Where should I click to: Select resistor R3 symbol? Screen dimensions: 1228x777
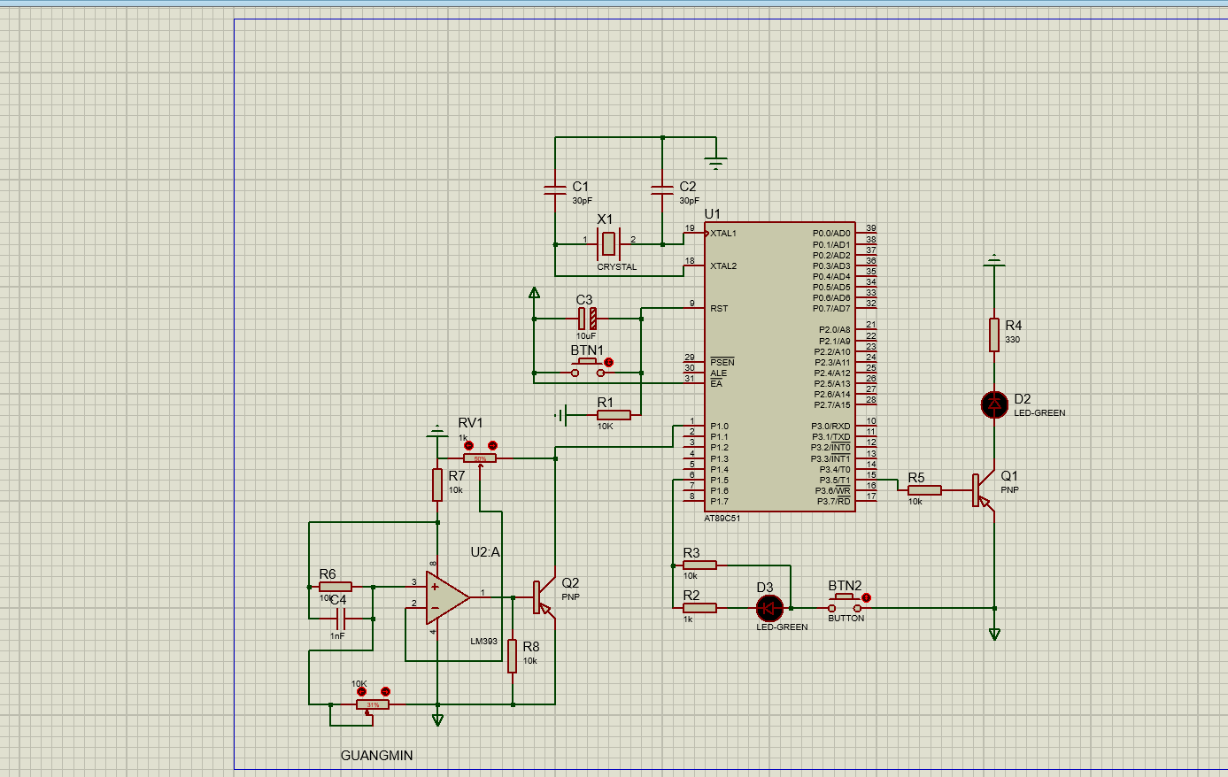point(699,565)
